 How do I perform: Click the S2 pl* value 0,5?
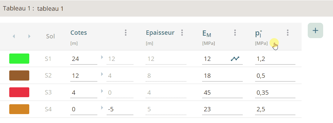pyautogui.click(x=275, y=76)
